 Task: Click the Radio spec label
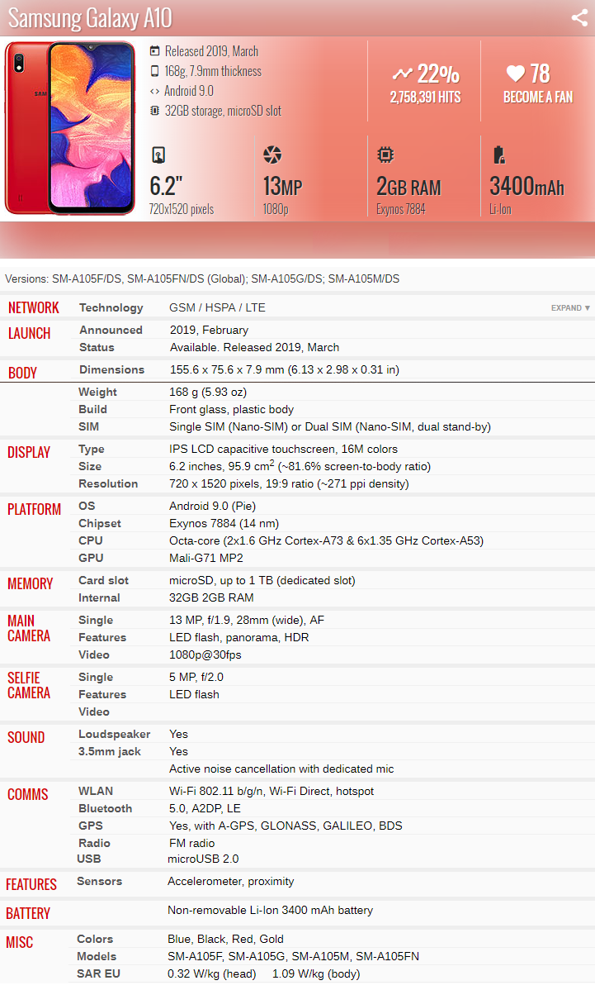tap(94, 843)
